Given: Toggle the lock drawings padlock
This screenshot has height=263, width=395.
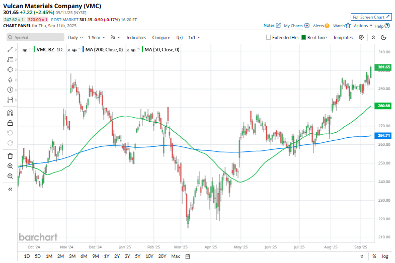Looking at the screenshot, I should click(10, 123).
